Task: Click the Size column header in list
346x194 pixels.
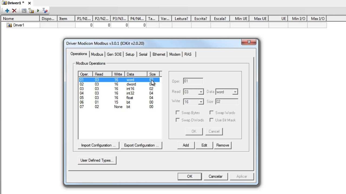Action: pyautogui.click(x=153, y=74)
